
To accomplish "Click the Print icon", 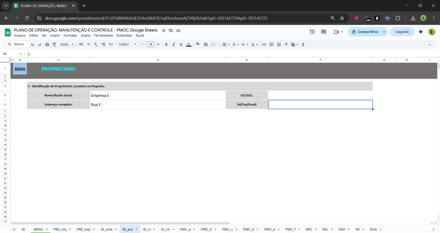I will (x=47, y=44).
